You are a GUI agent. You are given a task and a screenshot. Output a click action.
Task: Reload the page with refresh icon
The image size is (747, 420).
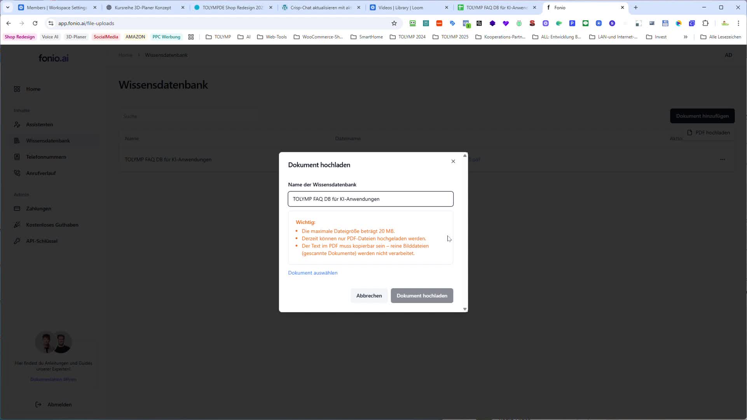(35, 23)
